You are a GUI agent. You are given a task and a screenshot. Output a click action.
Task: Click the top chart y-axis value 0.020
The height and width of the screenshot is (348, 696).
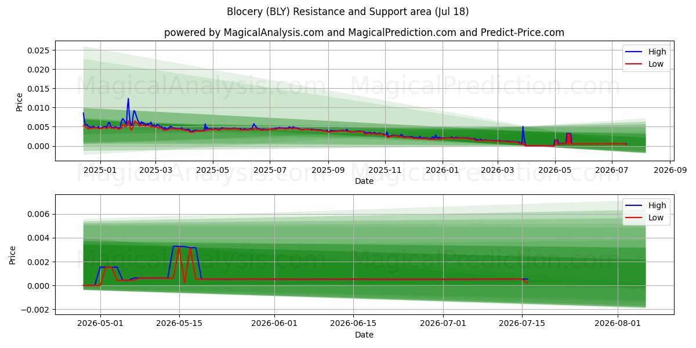38,70
